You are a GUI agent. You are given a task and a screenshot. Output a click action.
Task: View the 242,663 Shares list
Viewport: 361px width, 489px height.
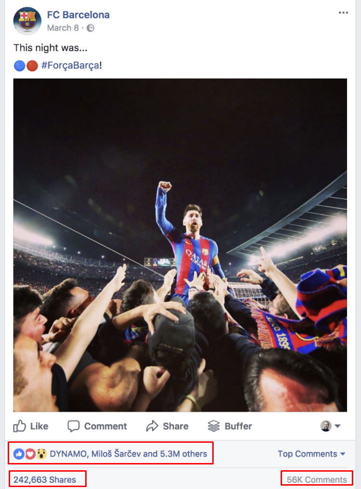45,480
